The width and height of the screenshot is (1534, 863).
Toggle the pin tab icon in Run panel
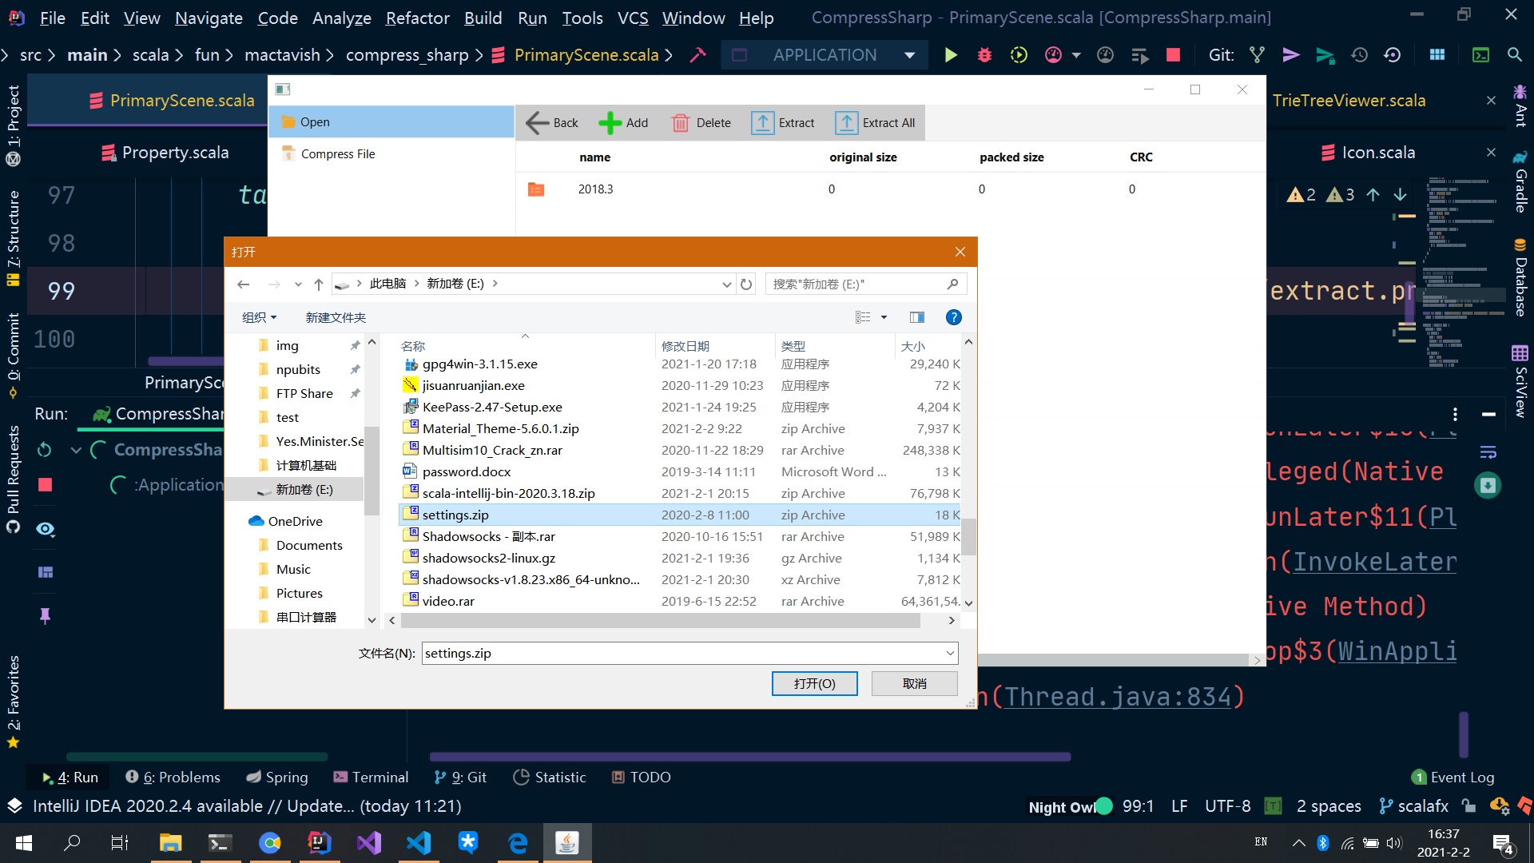(46, 615)
